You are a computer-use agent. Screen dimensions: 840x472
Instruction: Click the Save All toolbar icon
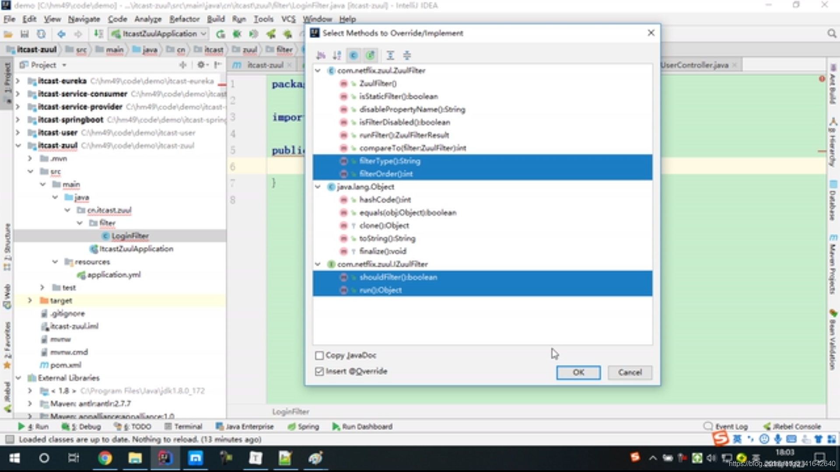tap(24, 34)
